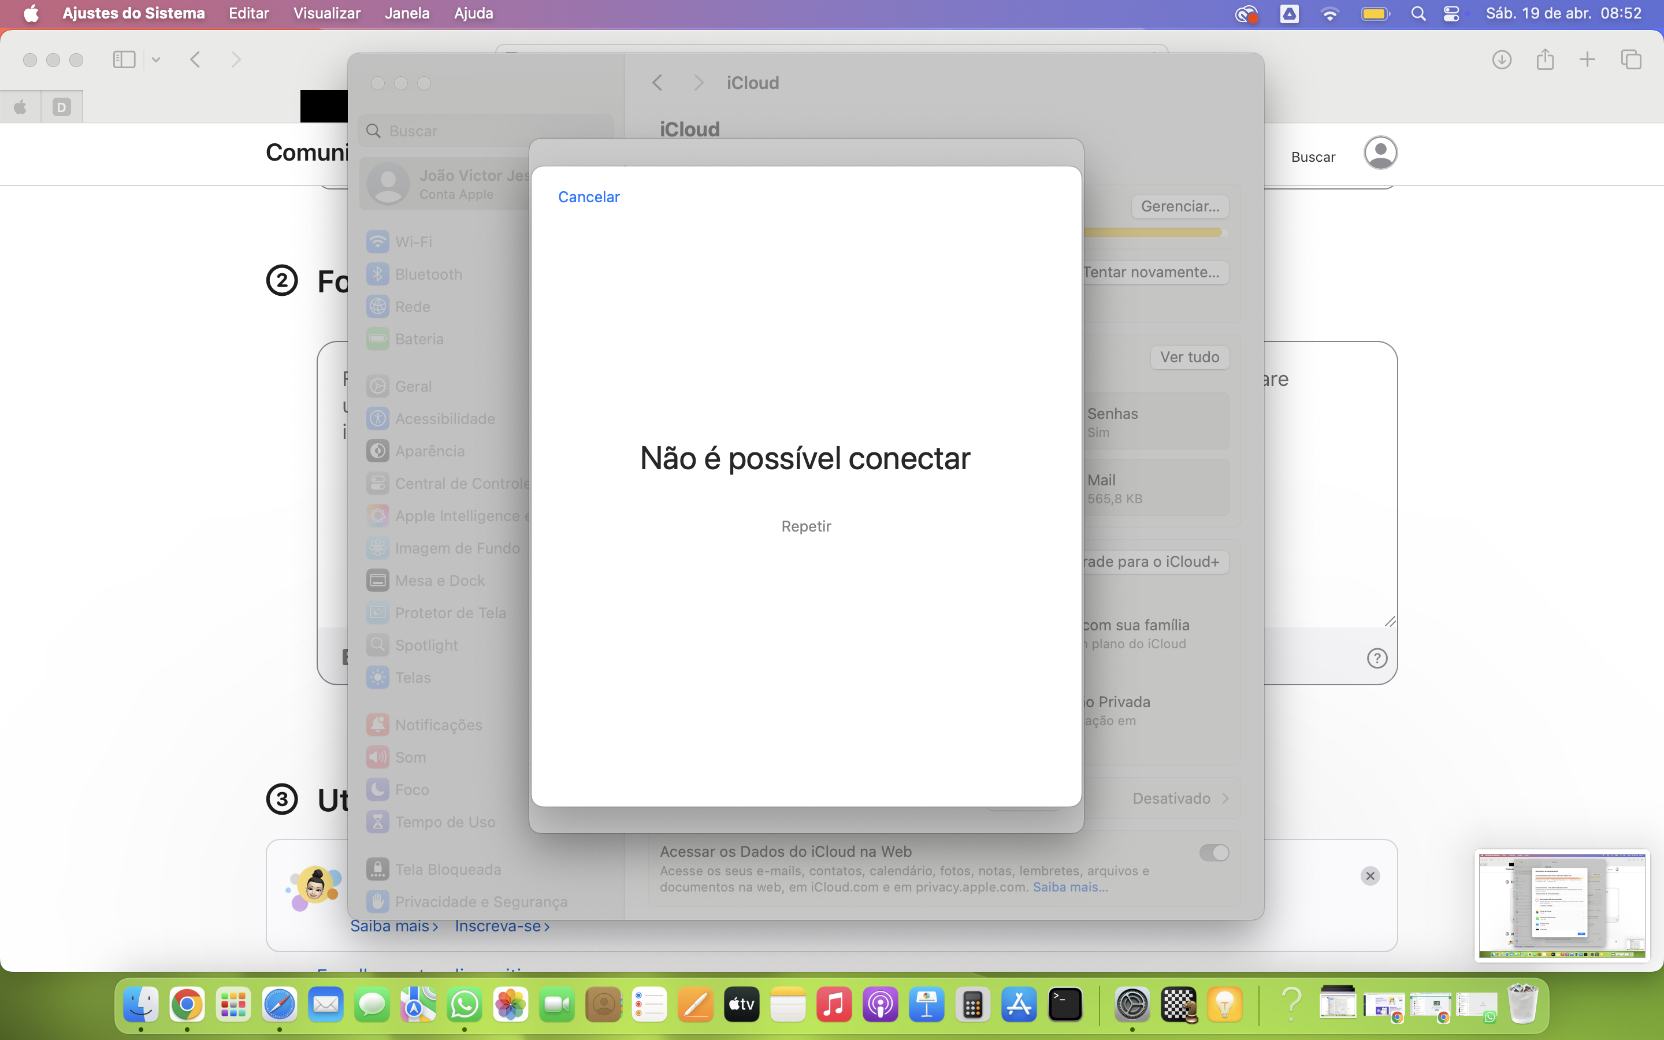Toggle Acessar os Dados do iCloud na Web
This screenshot has width=1664, height=1040.
[1213, 853]
